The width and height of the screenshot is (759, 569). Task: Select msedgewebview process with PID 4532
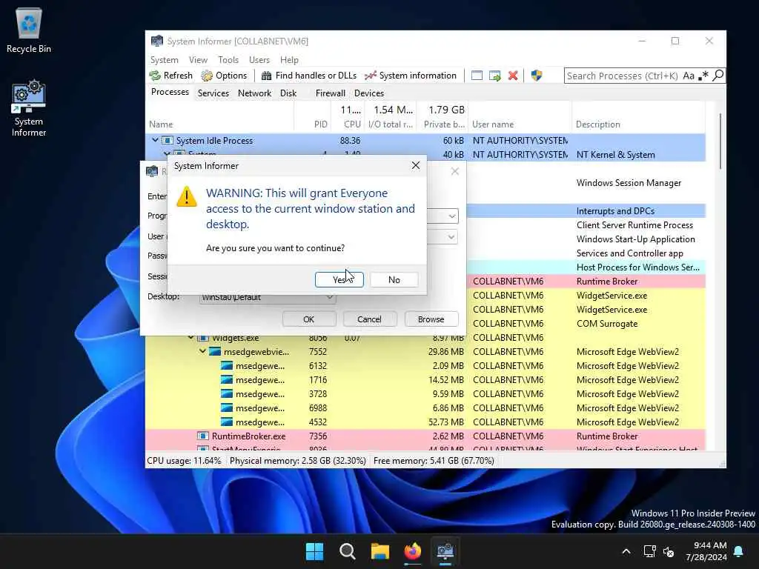[425, 422]
